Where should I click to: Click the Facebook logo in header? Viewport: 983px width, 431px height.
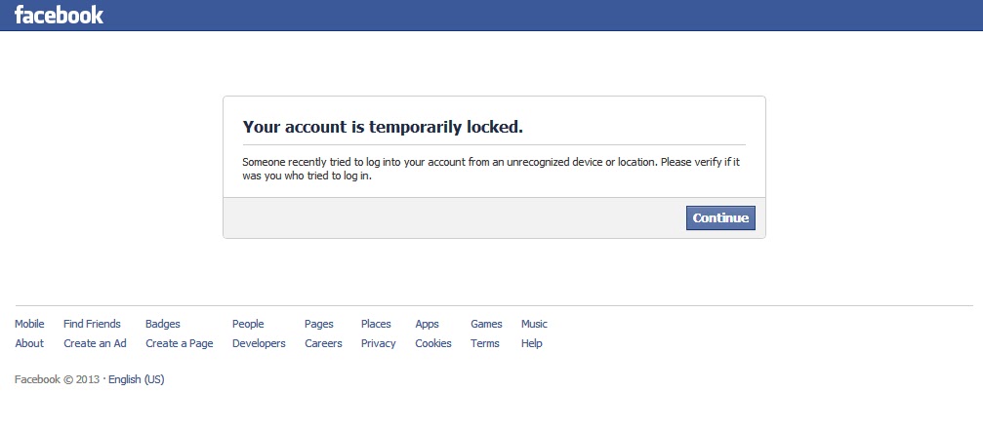point(59,15)
